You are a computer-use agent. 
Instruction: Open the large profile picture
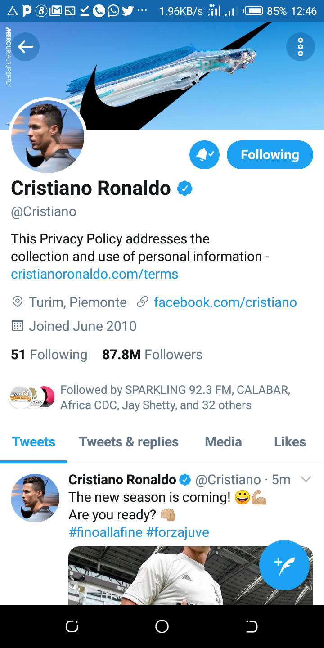48,137
